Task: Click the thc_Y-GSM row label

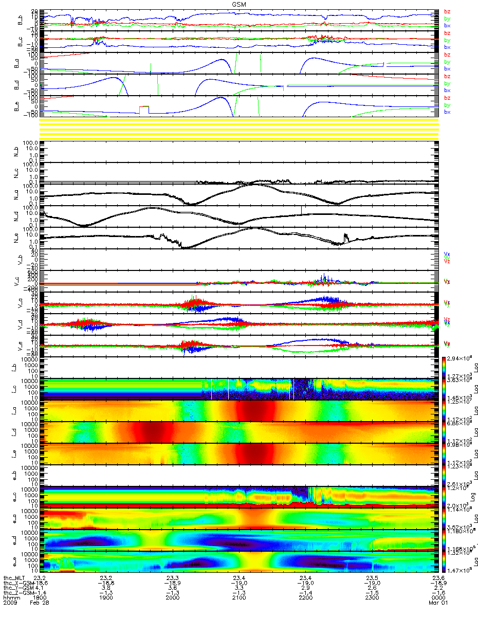Action: coord(19,588)
